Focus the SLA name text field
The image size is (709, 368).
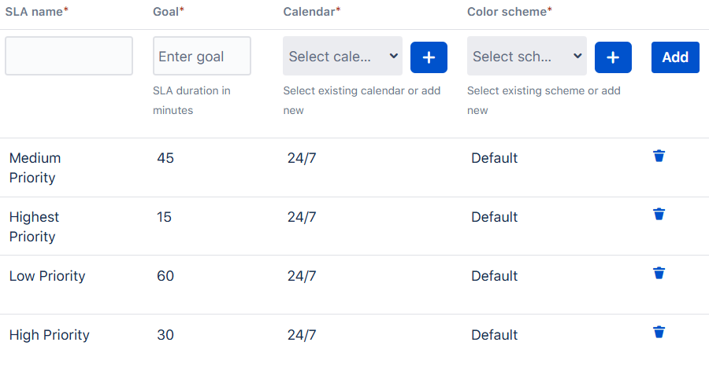[69, 56]
